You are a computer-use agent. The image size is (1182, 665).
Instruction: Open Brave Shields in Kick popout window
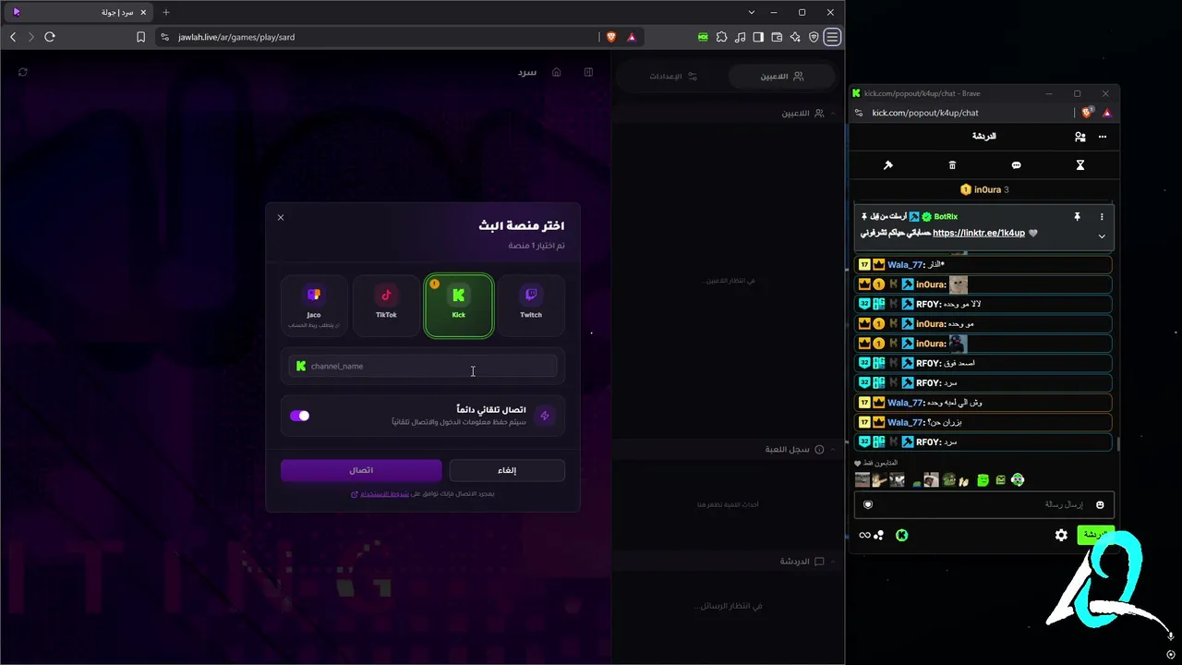pyautogui.click(x=1088, y=113)
